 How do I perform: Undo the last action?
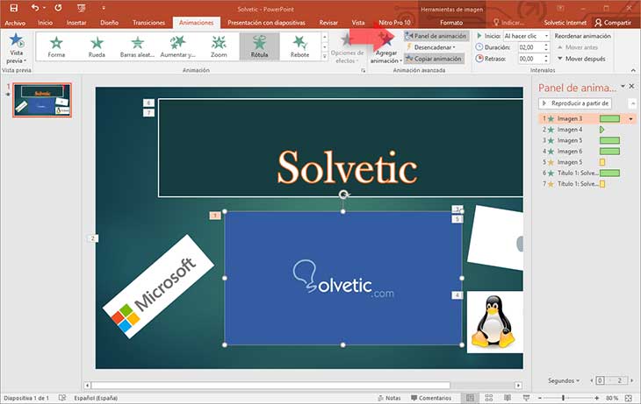[x=35, y=8]
